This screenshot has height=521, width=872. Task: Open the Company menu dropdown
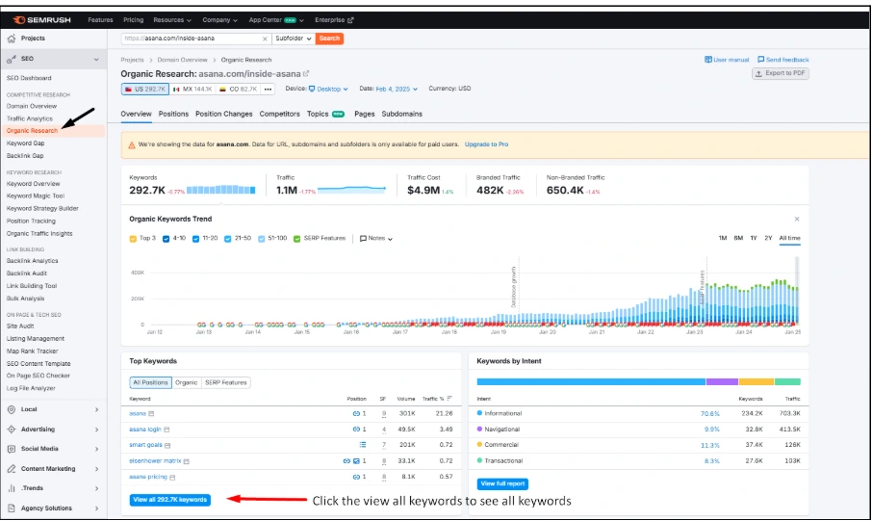219,20
